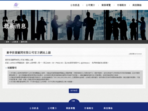Click 最新消息 breadcrumb link
Viewport: 148px width, 111px height.
tap(24, 42)
